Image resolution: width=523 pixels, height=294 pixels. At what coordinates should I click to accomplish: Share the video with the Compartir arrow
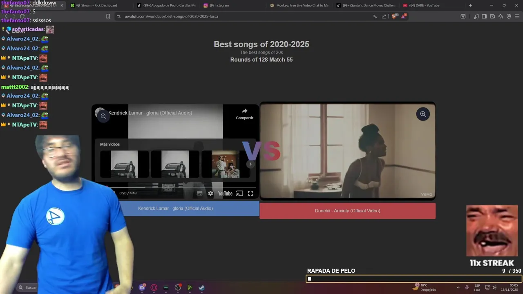244,114
